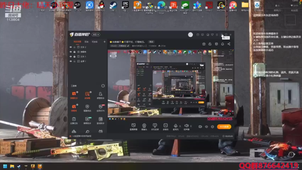Select the 文本 2 source row
The image size is (302, 170).
pos(87,47)
